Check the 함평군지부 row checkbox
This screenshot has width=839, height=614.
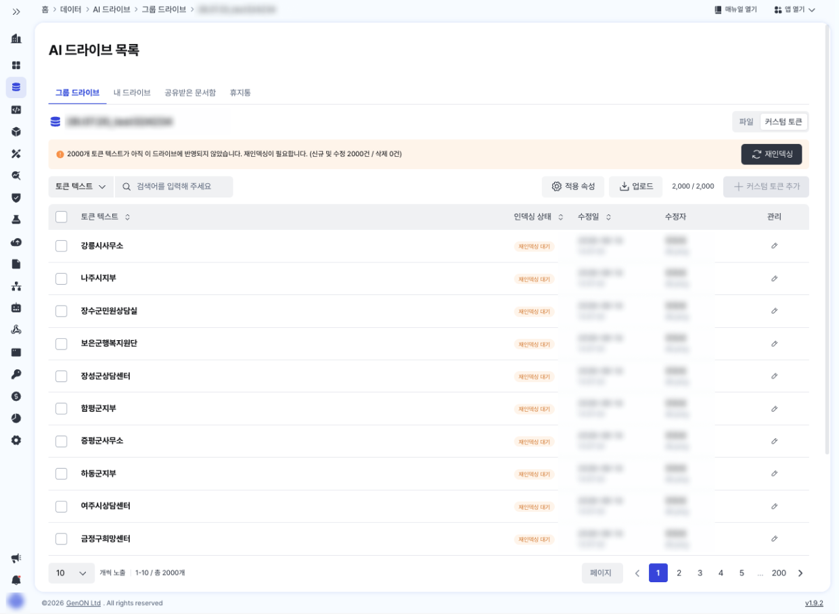pyautogui.click(x=62, y=408)
